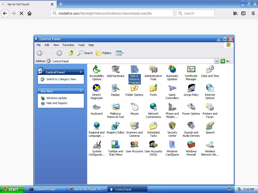
Task: Open the Views dropdown button
Action: [x=120, y=53]
